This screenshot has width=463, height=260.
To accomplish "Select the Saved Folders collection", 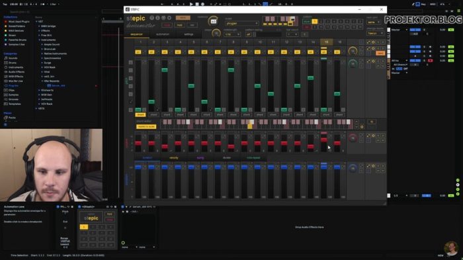I will [15, 26].
